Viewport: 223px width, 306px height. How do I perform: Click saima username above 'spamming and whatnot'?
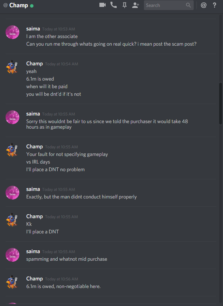coord(33,252)
